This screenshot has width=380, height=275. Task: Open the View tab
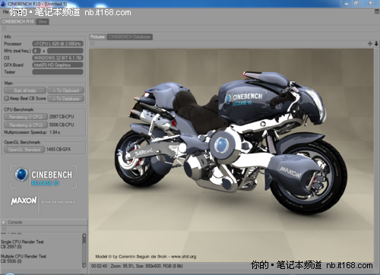(43, 22)
